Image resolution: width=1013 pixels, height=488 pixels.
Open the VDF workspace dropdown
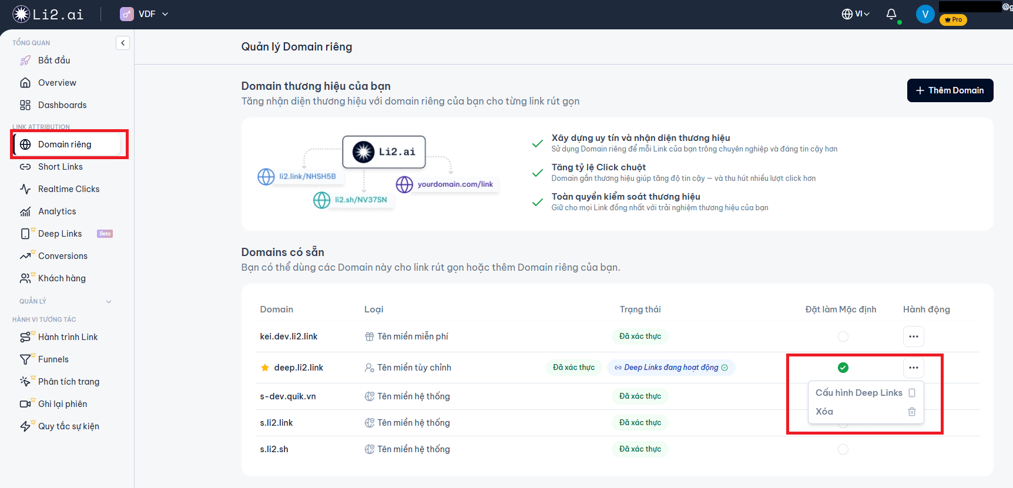144,14
